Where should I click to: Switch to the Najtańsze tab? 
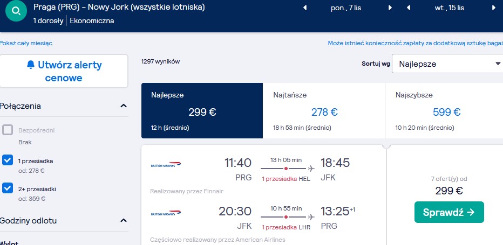click(324, 111)
